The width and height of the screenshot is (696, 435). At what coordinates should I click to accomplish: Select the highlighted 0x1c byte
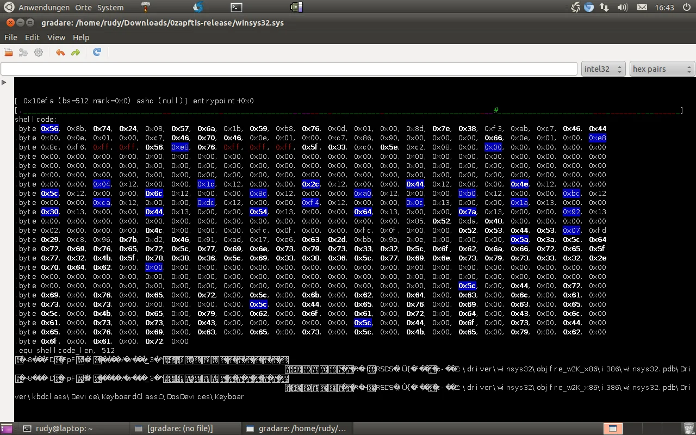point(206,184)
